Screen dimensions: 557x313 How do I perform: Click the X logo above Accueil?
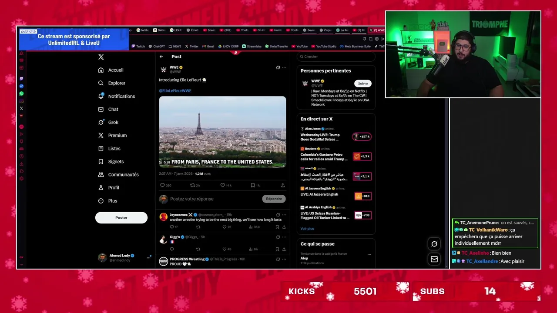pyautogui.click(x=101, y=57)
